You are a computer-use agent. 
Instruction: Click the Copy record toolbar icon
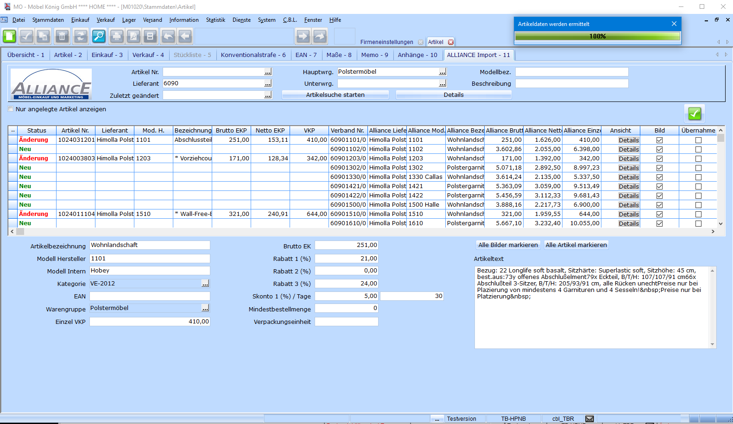[x=44, y=36]
